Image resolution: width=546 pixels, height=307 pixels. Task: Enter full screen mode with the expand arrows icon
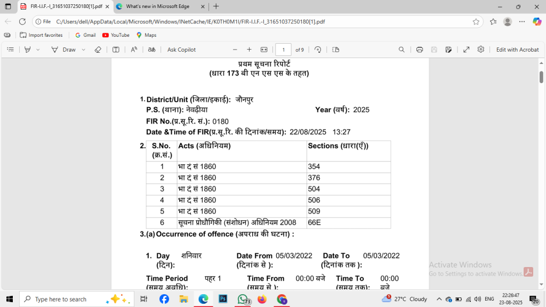click(x=466, y=50)
